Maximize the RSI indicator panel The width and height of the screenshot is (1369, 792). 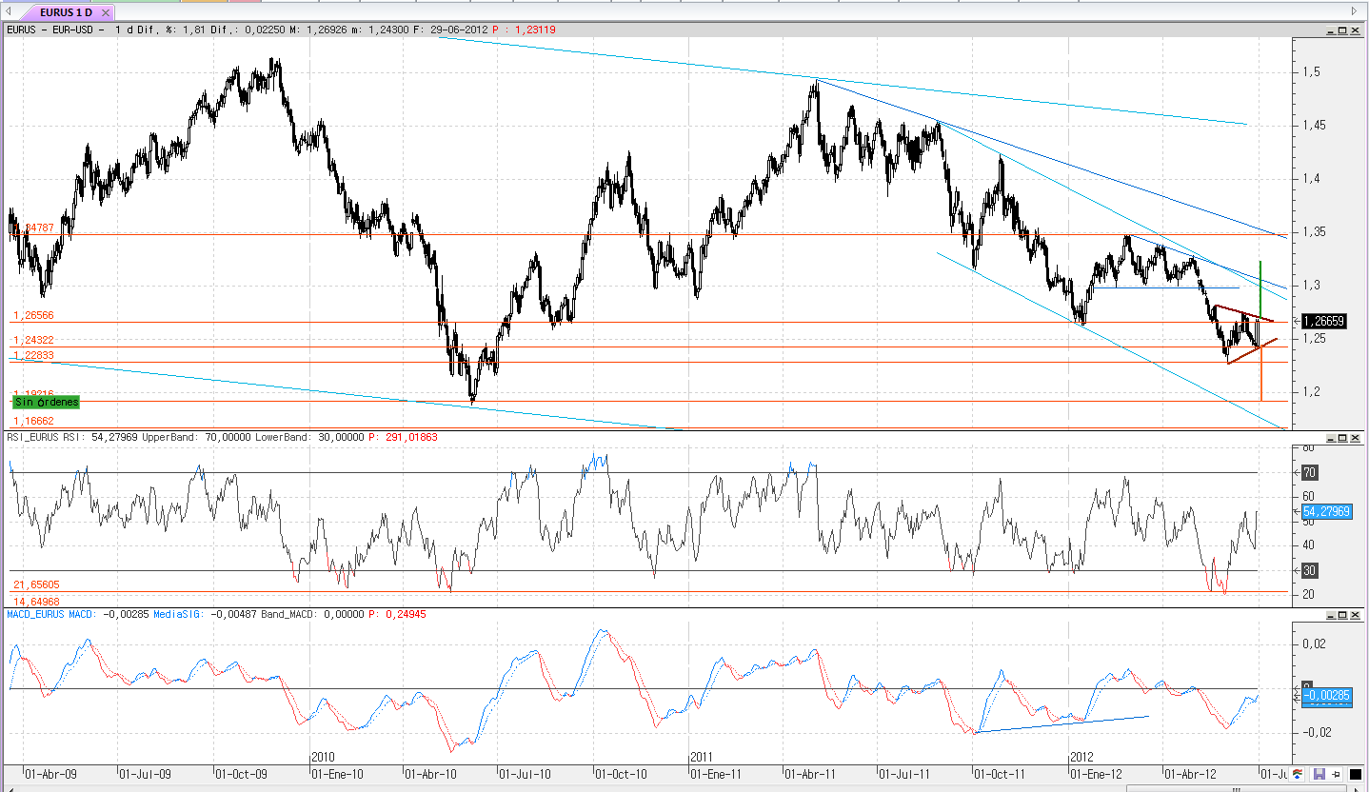point(1341,438)
